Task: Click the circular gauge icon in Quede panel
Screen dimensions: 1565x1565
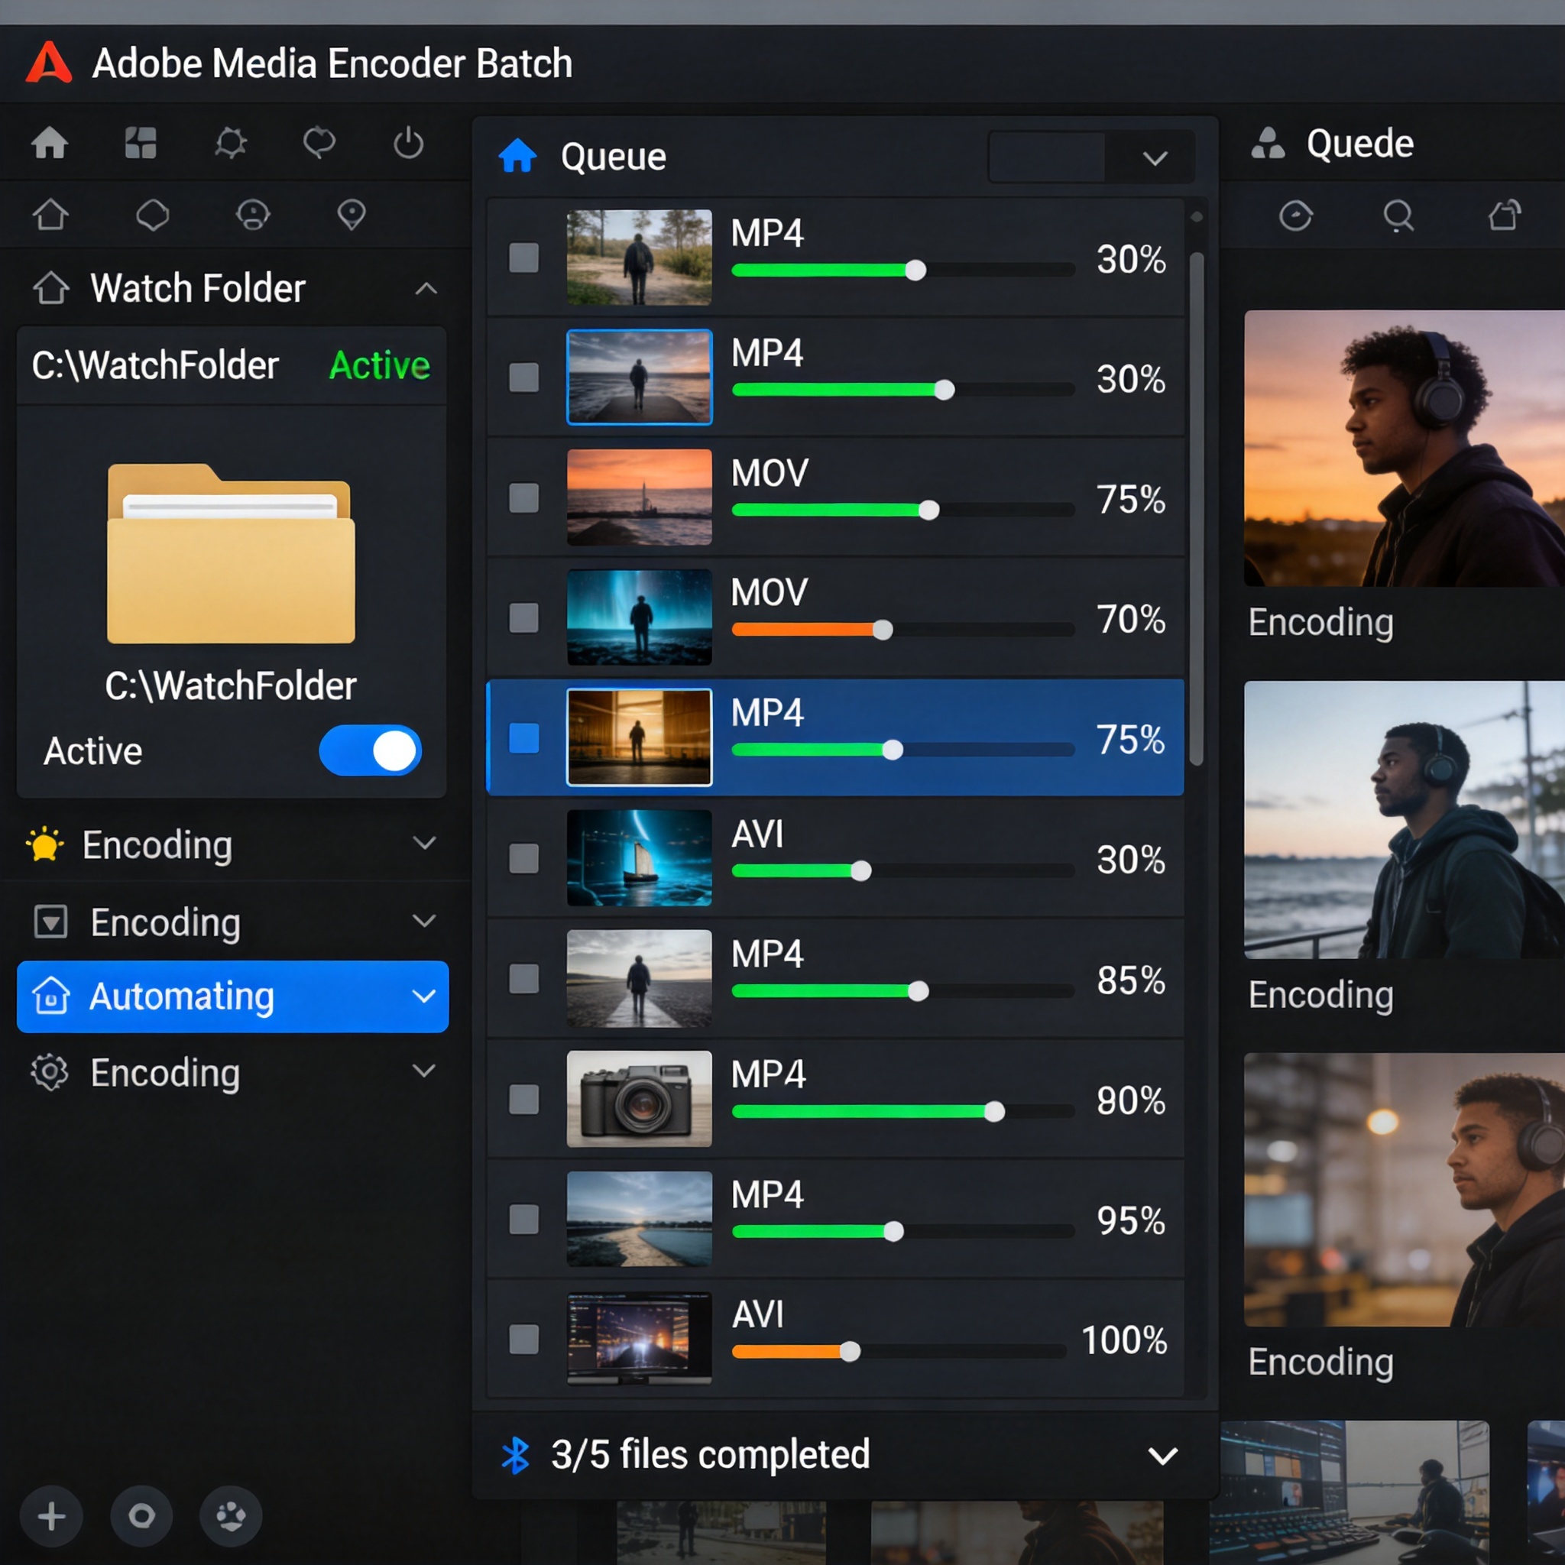Action: 1295,215
